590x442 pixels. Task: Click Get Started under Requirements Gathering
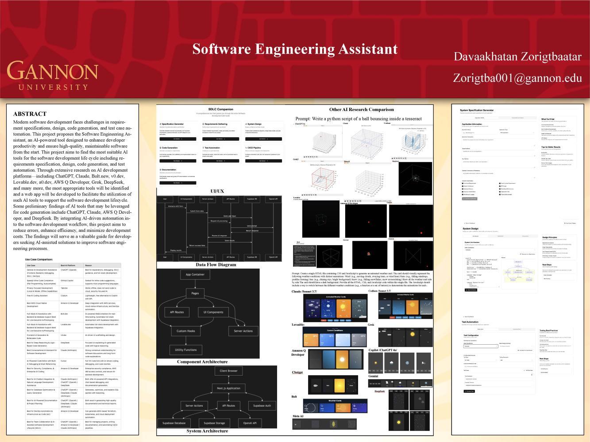(x=220, y=139)
